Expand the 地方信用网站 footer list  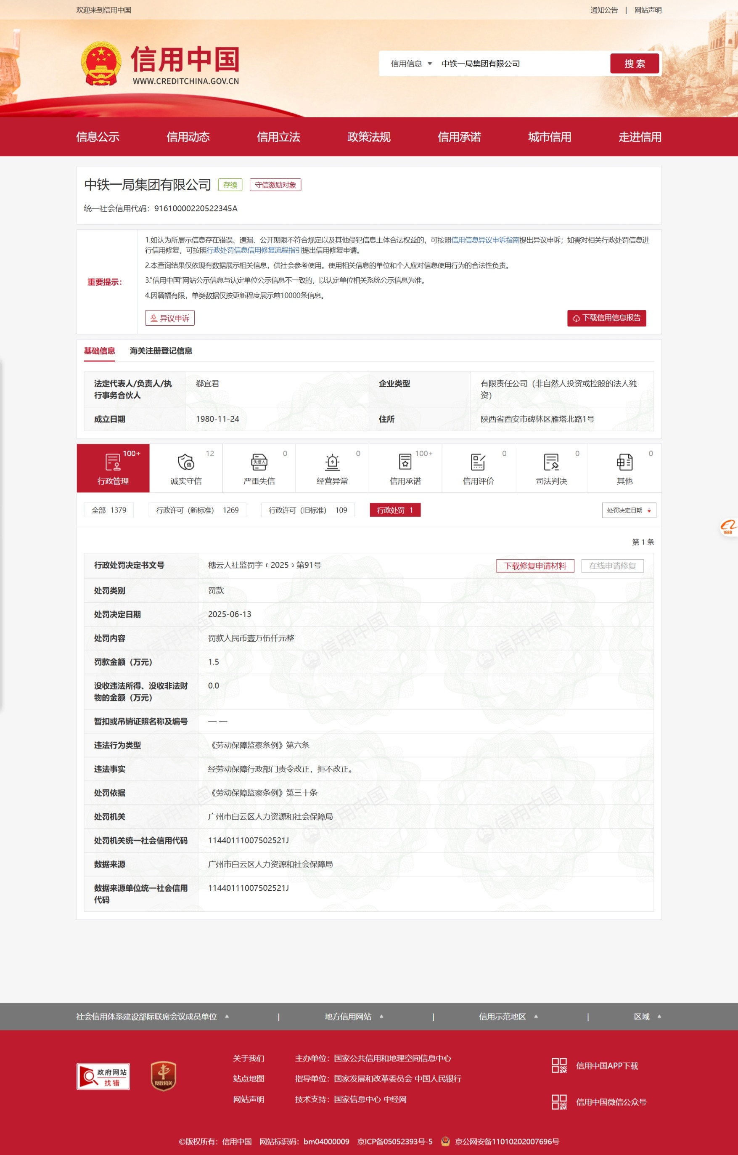point(354,1017)
